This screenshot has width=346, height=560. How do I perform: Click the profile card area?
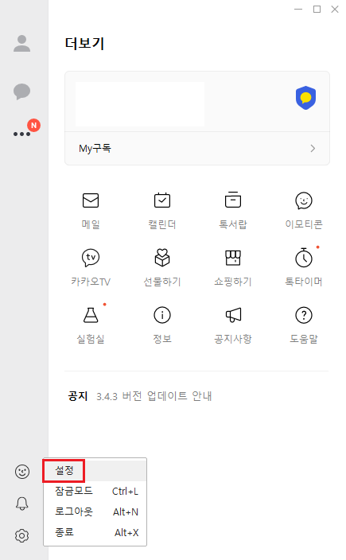point(197,102)
